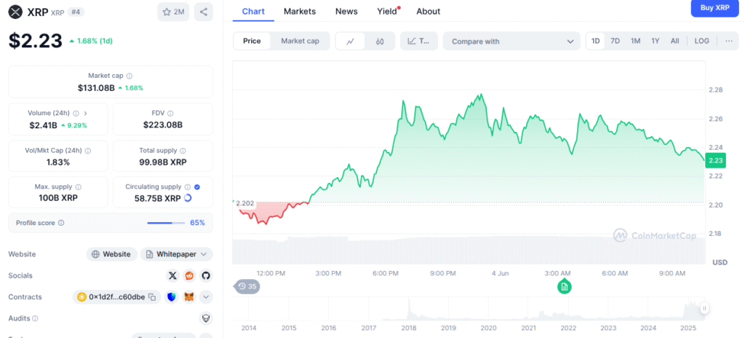Open the Reddit social icon
This screenshot has width=745, height=338.
(x=189, y=275)
